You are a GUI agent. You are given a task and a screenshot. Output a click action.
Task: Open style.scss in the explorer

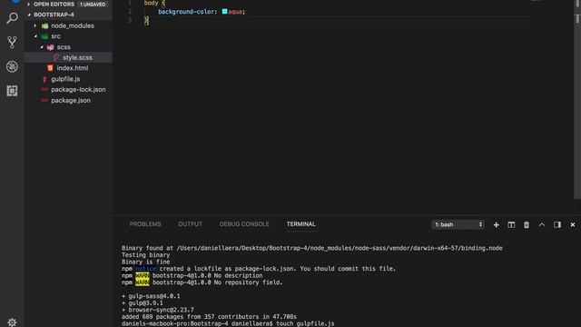[77, 57]
